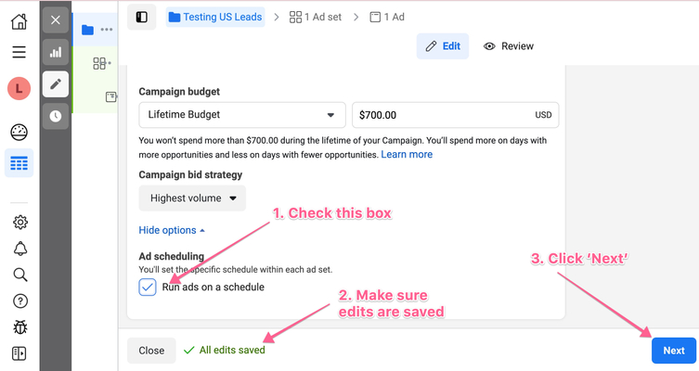This screenshot has width=699, height=371.
Task: Open the performance bar chart icon
Action: [x=56, y=53]
